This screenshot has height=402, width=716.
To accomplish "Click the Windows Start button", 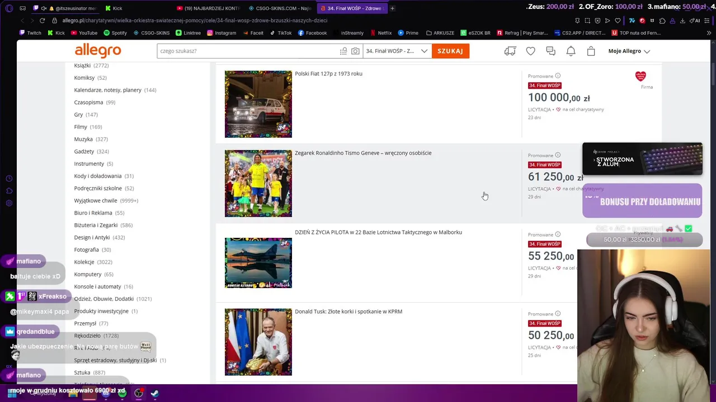I will 12,393.
